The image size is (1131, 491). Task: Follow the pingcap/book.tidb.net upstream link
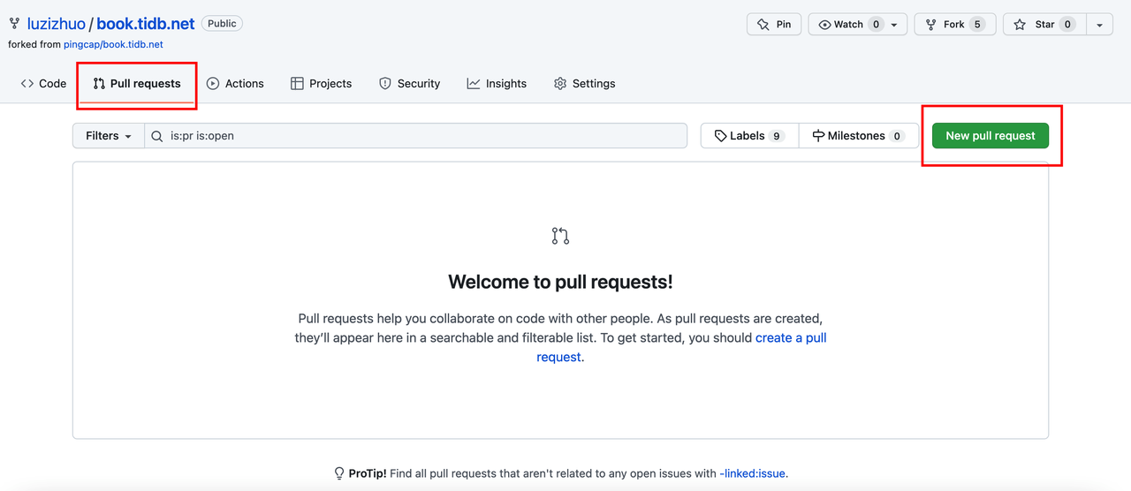113,44
